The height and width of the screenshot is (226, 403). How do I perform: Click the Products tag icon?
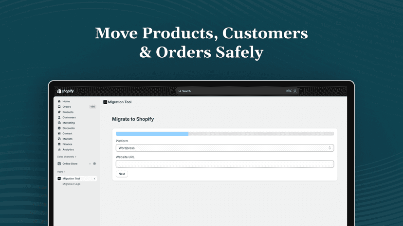point(59,112)
